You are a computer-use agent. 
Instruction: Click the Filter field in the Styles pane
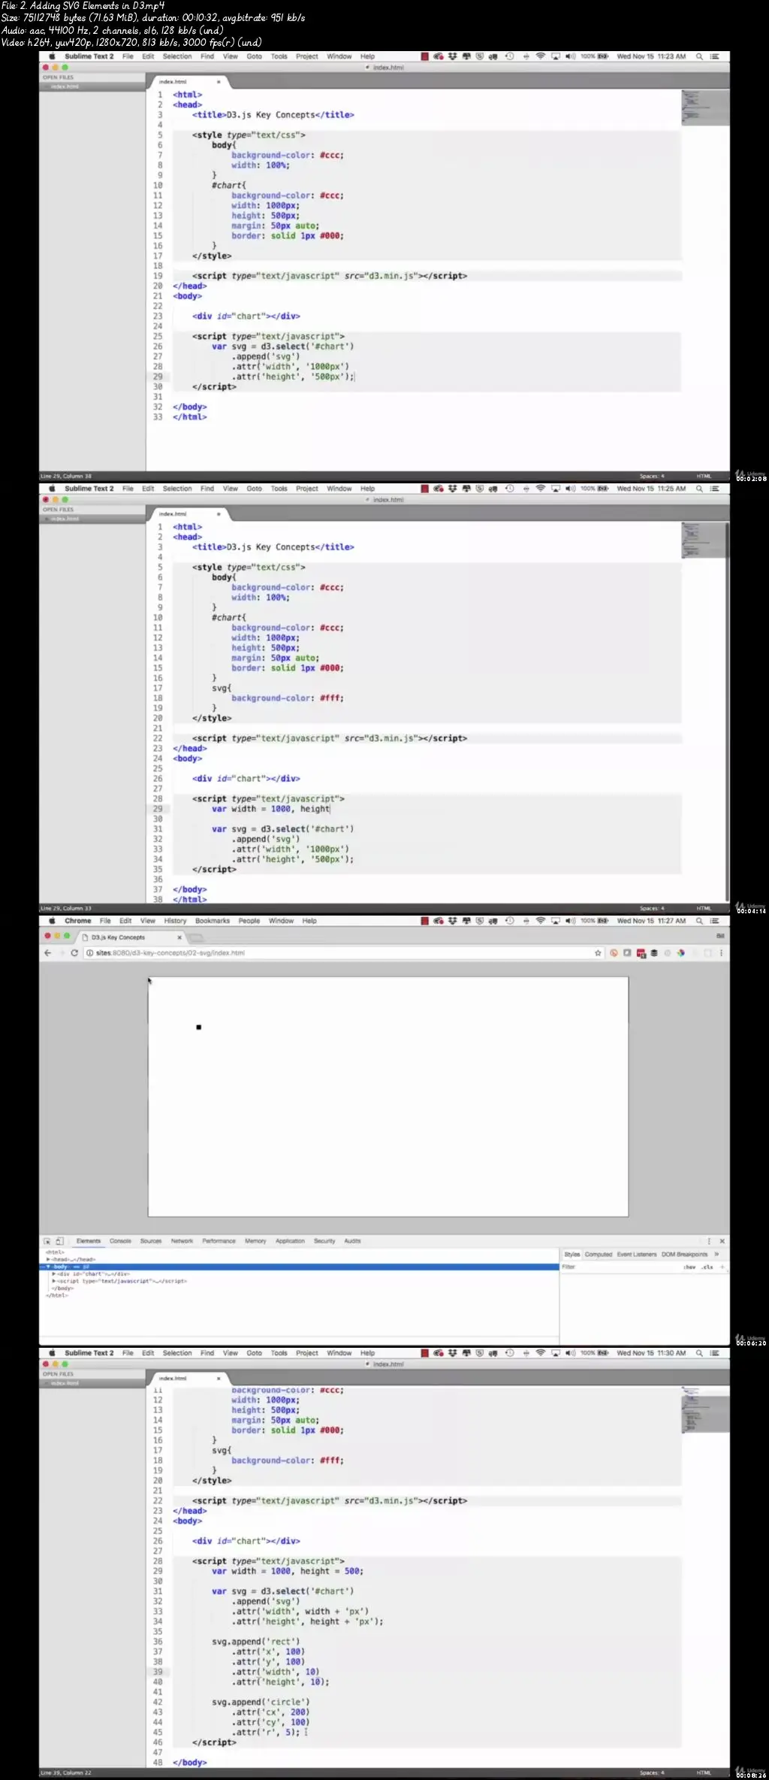coord(620,1267)
